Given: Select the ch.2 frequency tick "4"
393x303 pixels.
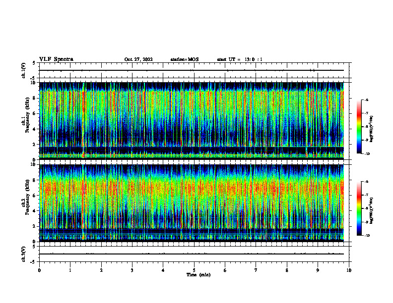Looking at the screenshot, I should coord(34,211).
